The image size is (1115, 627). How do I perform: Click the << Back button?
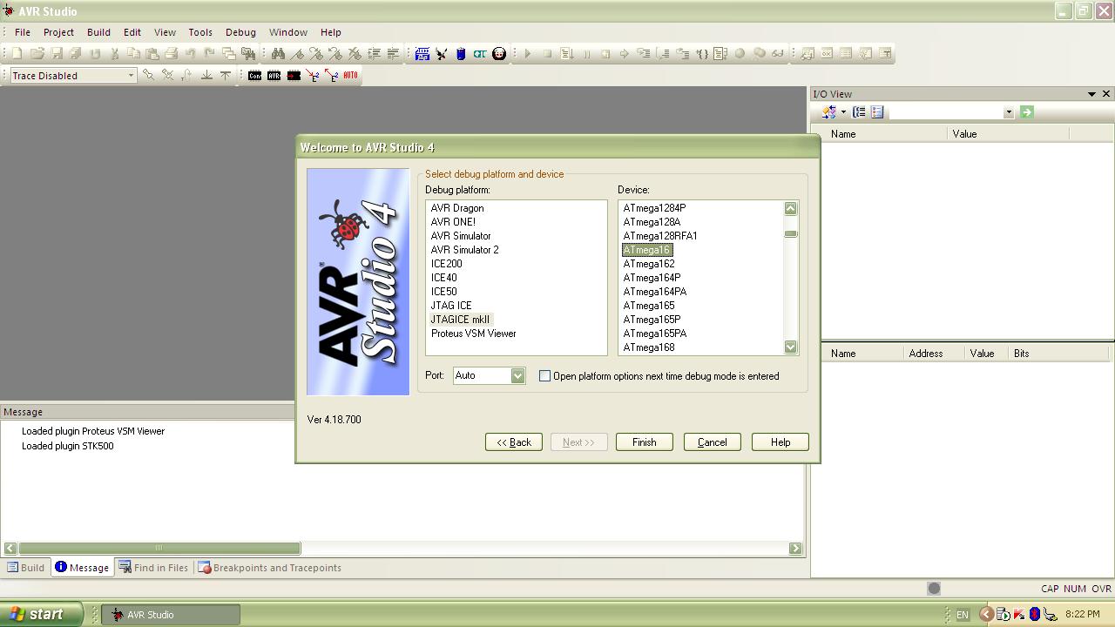click(x=514, y=442)
